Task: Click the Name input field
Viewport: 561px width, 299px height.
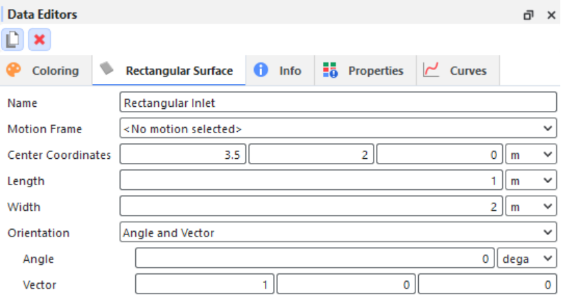Action: coord(338,103)
